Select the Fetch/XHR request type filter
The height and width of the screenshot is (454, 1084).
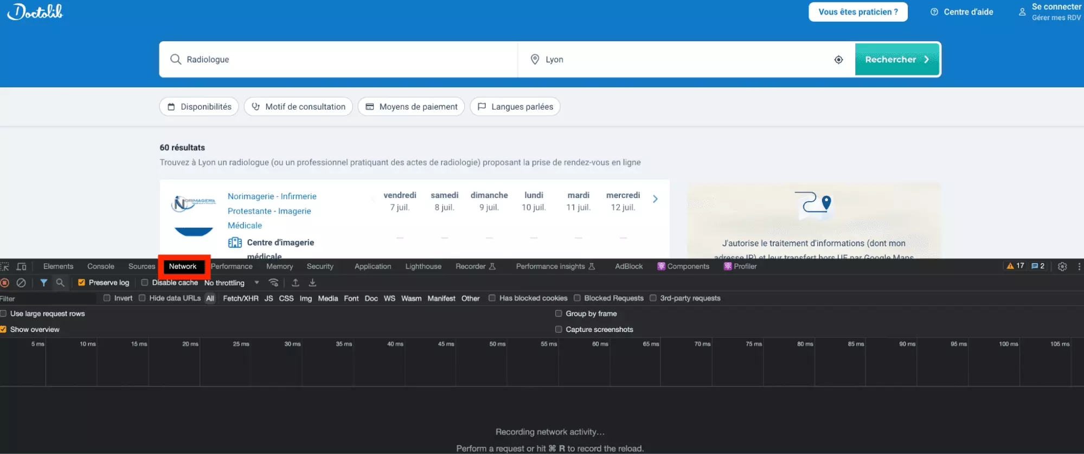click(x=240, y=298)
